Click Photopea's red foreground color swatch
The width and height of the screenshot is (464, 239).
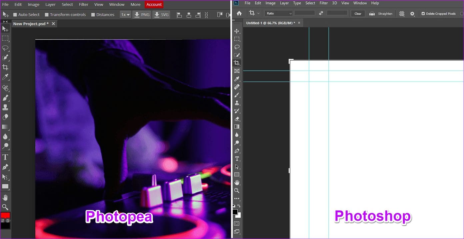tap(5, 215)
